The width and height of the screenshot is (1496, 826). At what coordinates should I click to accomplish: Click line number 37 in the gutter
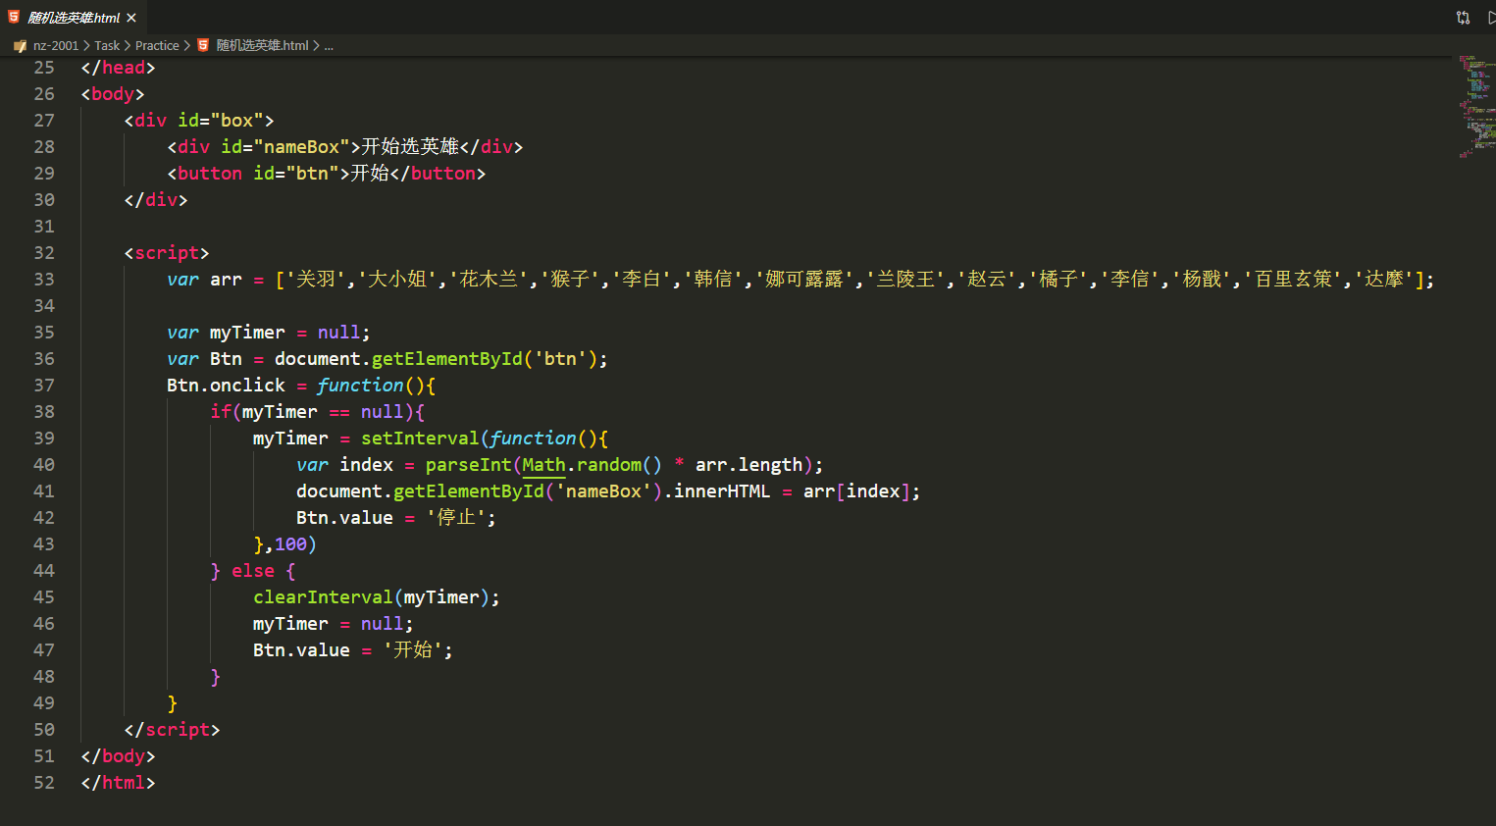(x=44, y=386)
